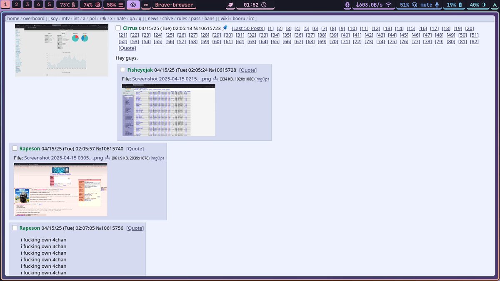The width and height of the screenshot is (500, 281).
Task: Download Rapeson's attached screenshot via download icon
Action: coord(107,158)
